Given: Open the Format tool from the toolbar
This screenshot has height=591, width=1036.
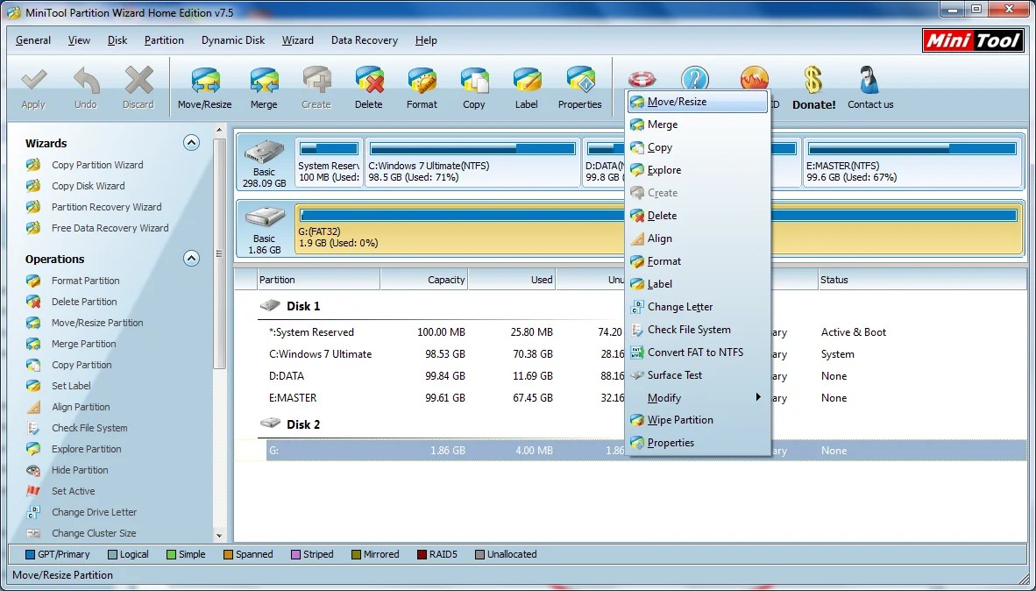Looking at the screenshot, I should (x=422, y=87).
